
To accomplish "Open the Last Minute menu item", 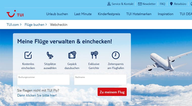I will (83, 14).
